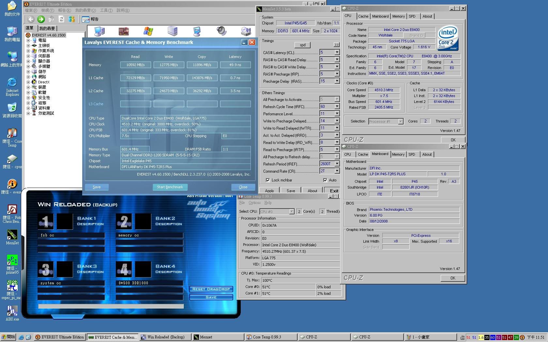Switch to SPD tab in lower CPU-Z window
Image resolution: width=548 pixels, height=342 pixels.
412,154
